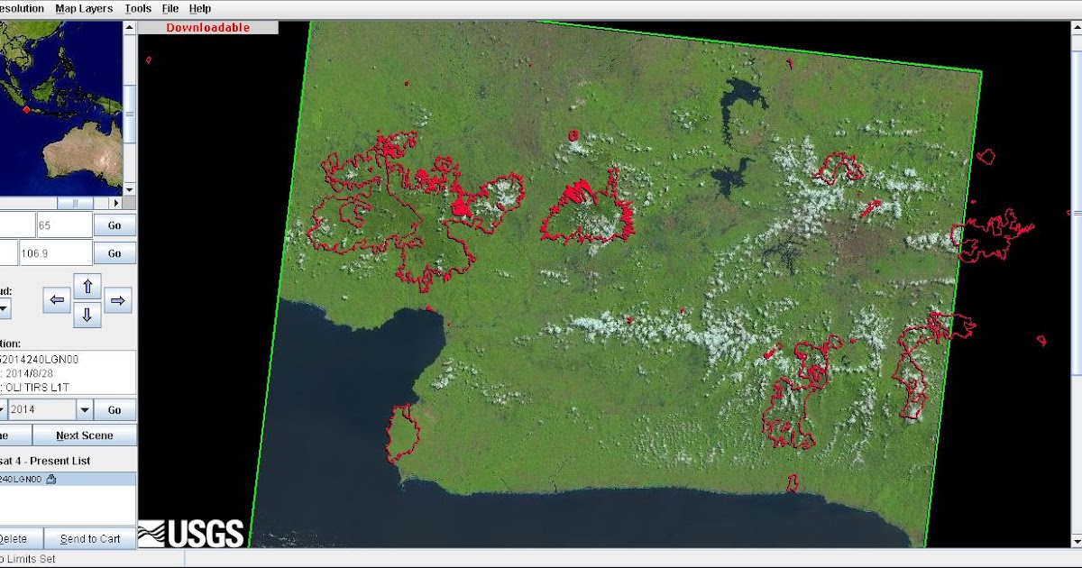Open the max cloud cover dropdown
Image resolution: width=1082 pixels, height=568 pixels.
pos(5,307)
